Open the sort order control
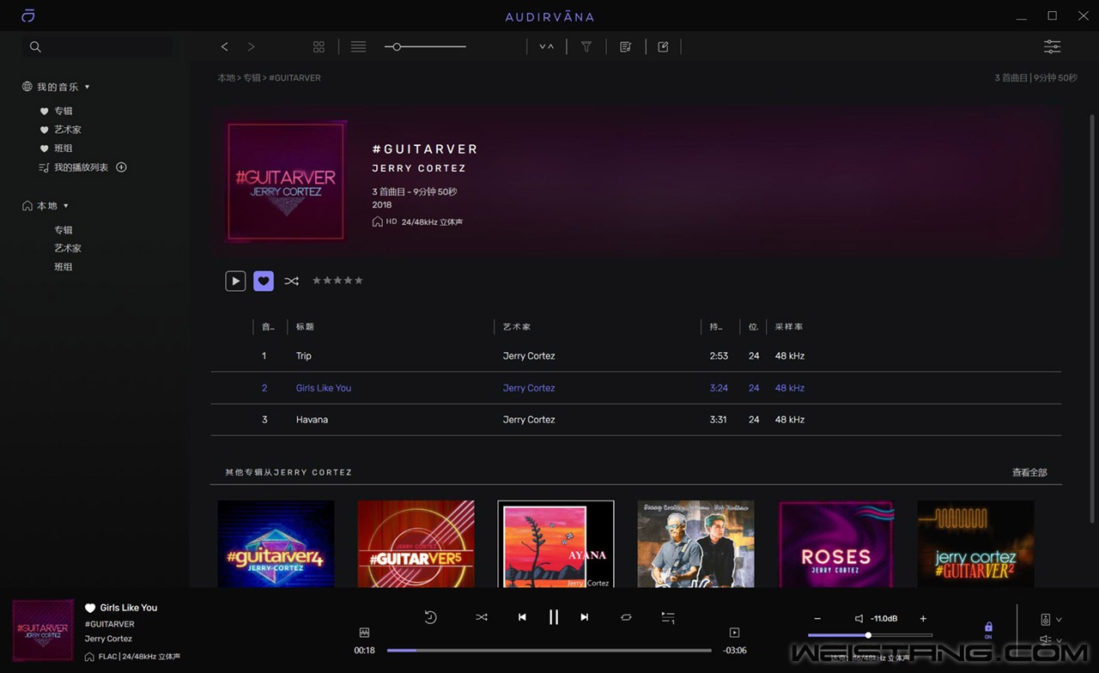The height and width of the screenshot is (673, 1099). pyautogui.click(x=547, y=47)
